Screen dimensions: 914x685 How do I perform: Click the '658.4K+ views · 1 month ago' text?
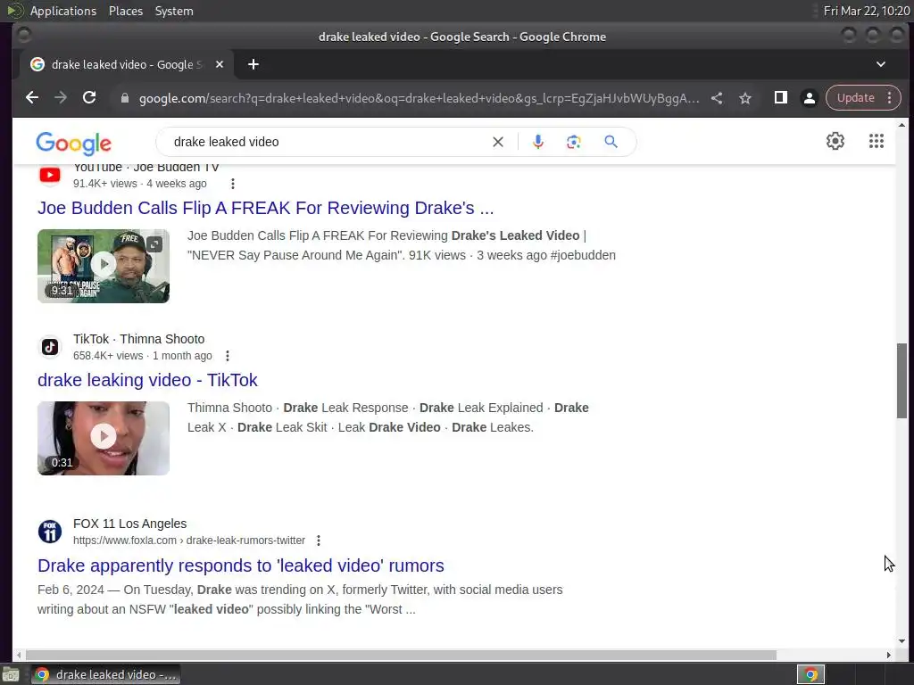(x=143, y=356)
